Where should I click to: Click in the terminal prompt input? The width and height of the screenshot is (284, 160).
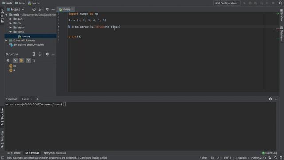click(x=65, y=104)
